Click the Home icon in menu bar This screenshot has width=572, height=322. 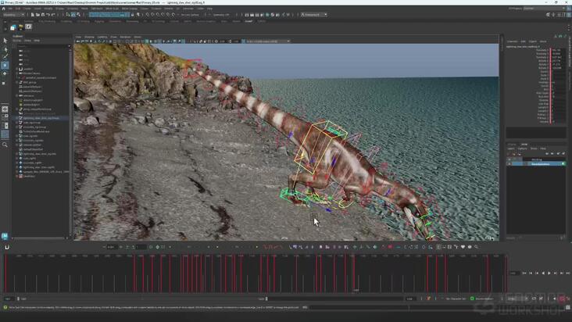coord(4,9)
